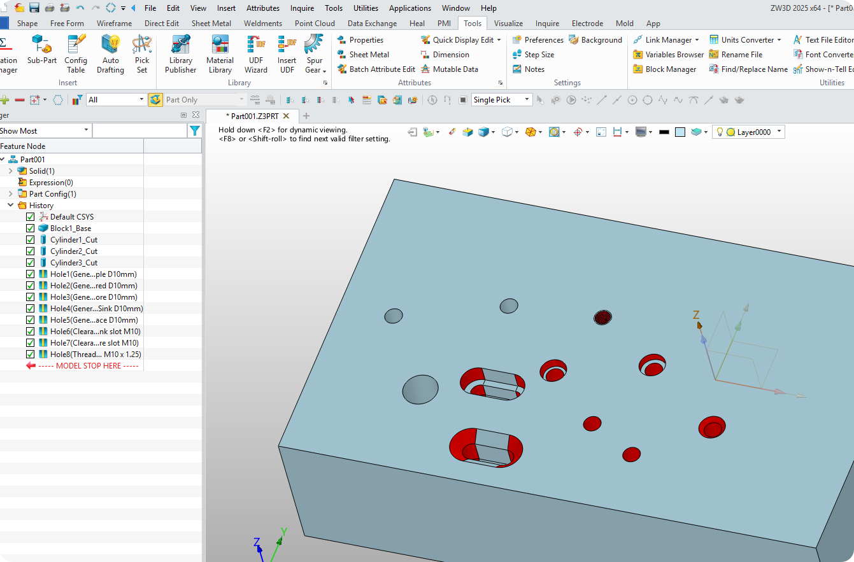The image size is (854, 562).
Task: Open the File menu
Action: tap(150, 8)
